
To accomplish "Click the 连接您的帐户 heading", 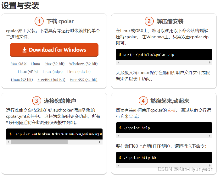I will 60,101.
